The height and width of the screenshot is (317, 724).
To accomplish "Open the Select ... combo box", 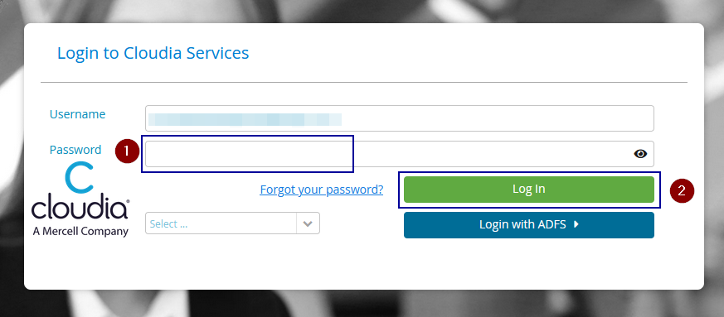I will click(x=232, y=223).
